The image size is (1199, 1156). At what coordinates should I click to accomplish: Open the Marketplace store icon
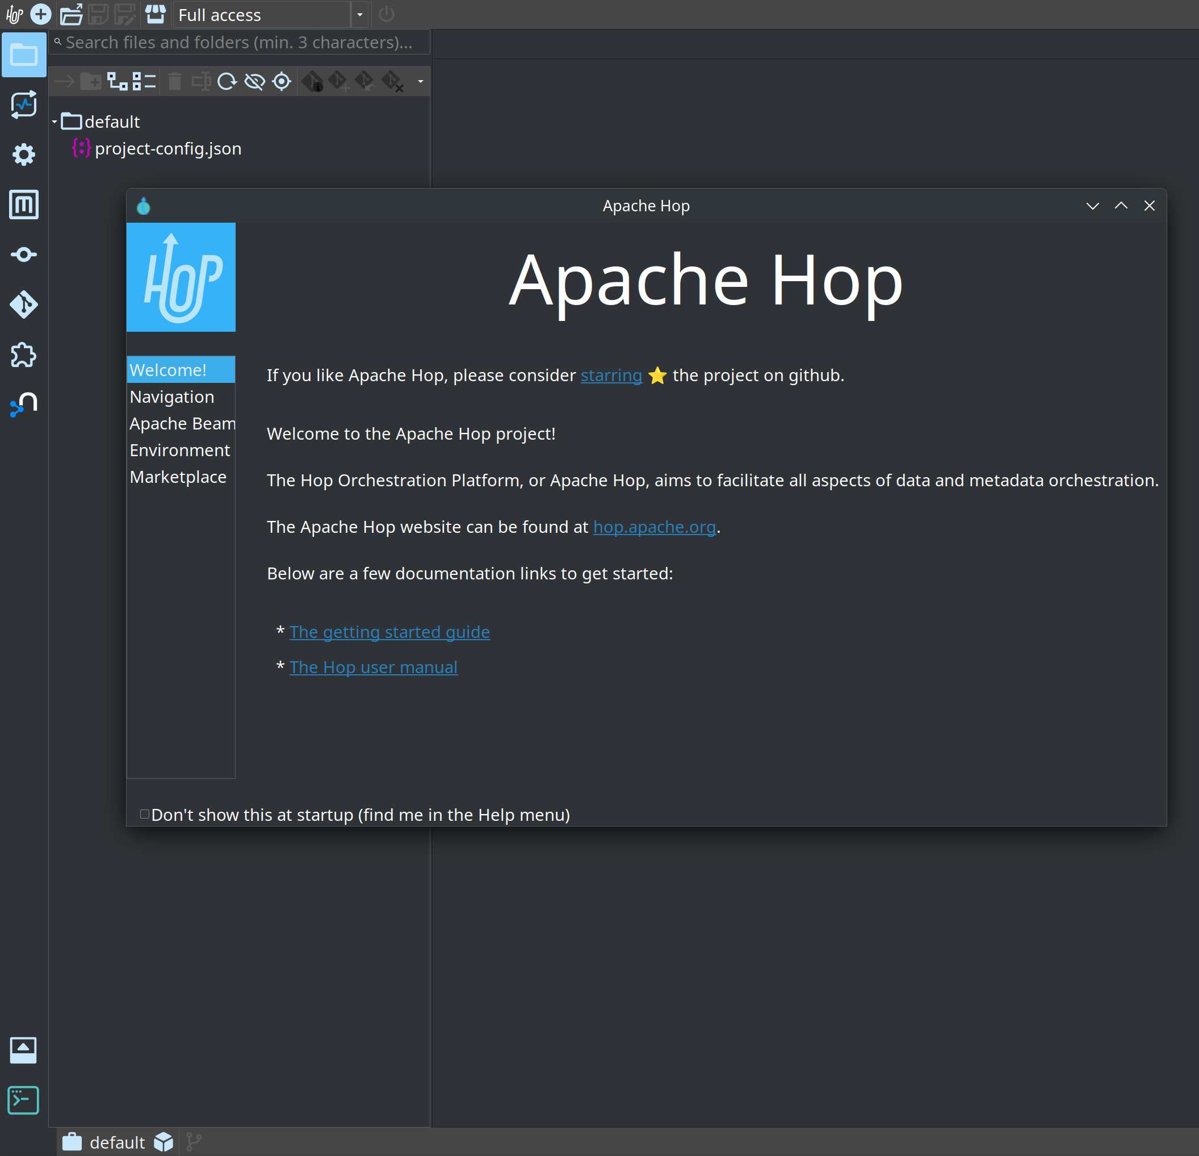tap(156, 14)
